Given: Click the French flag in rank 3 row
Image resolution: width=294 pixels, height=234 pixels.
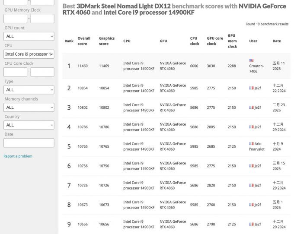Looking at the screenshot, I should (x=251, y=108).
